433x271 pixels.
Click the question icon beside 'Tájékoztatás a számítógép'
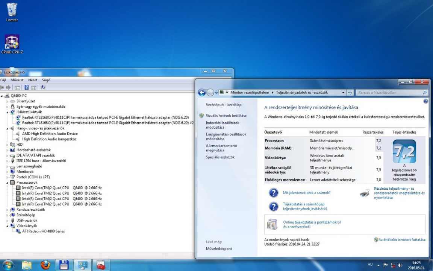point(273,206)
